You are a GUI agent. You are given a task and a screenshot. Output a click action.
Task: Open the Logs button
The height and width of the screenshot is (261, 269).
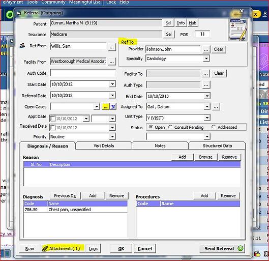[x=93, y=249]
